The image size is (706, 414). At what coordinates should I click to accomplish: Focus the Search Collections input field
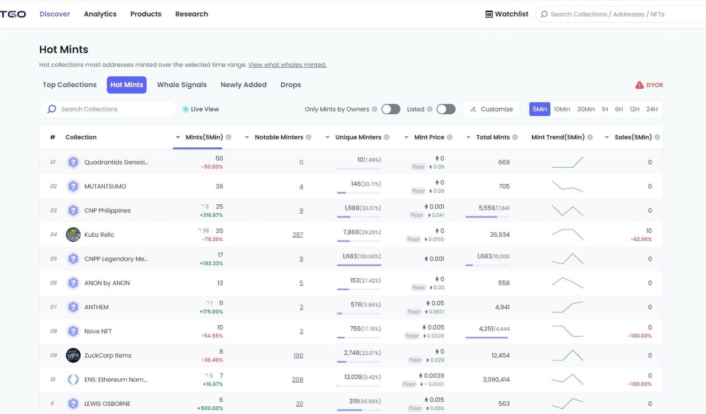[x=108, y=109]
